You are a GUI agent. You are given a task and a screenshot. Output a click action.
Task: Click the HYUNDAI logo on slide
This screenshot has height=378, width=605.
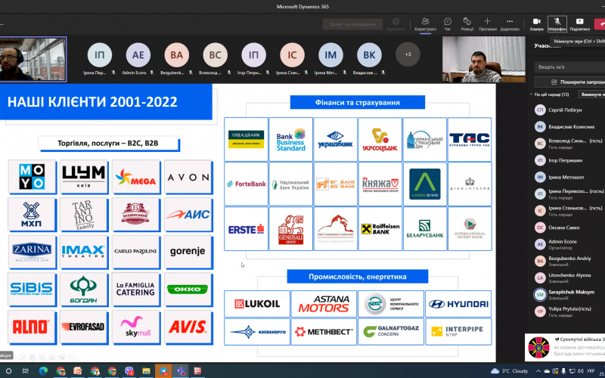click(458, 304)
